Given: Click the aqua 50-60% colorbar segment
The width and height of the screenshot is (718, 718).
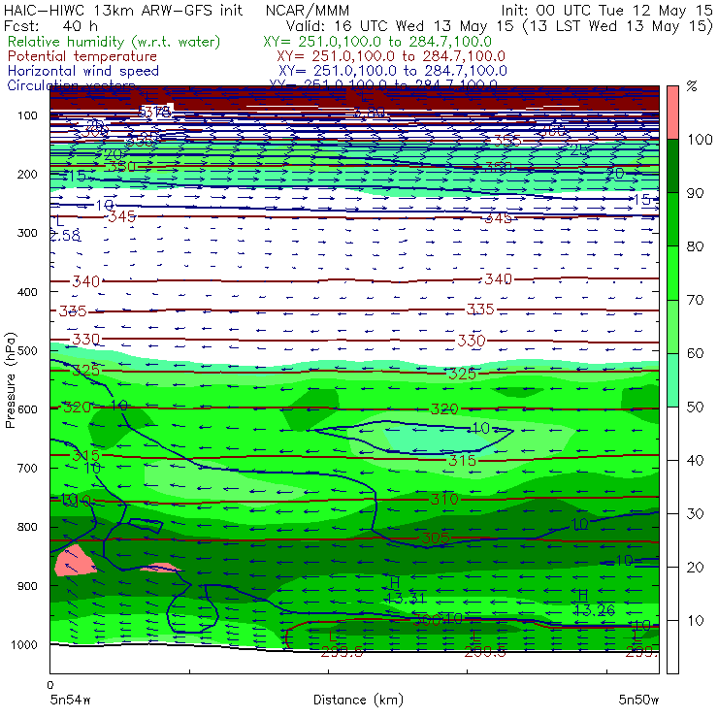Looking at the screenshot, I should 672,379.
